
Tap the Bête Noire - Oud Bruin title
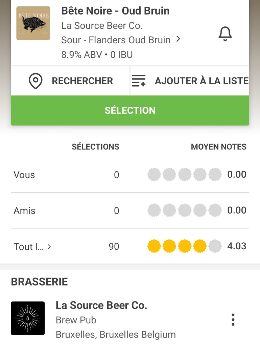pos(115,11)
